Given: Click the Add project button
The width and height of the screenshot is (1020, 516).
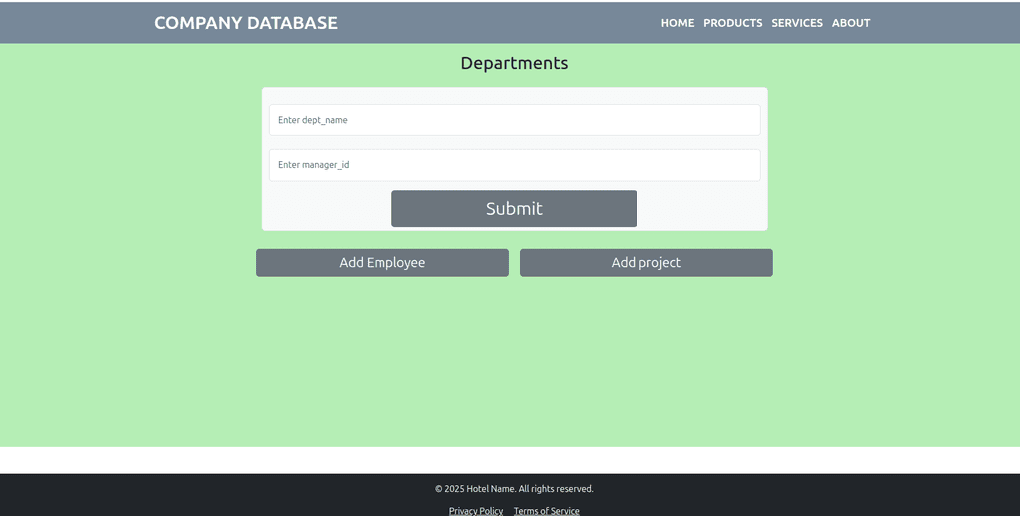Looking at the screenshot, I should coord(645,263).
